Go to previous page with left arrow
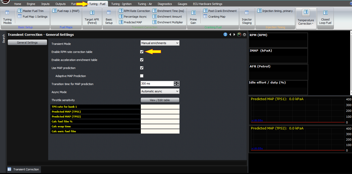Viewport: 352px width, 174px height. pyautogui.click(x=230, y=34)
